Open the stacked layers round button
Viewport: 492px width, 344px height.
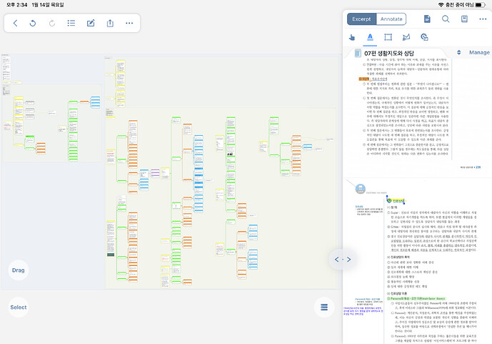click(x=324, y=308)
